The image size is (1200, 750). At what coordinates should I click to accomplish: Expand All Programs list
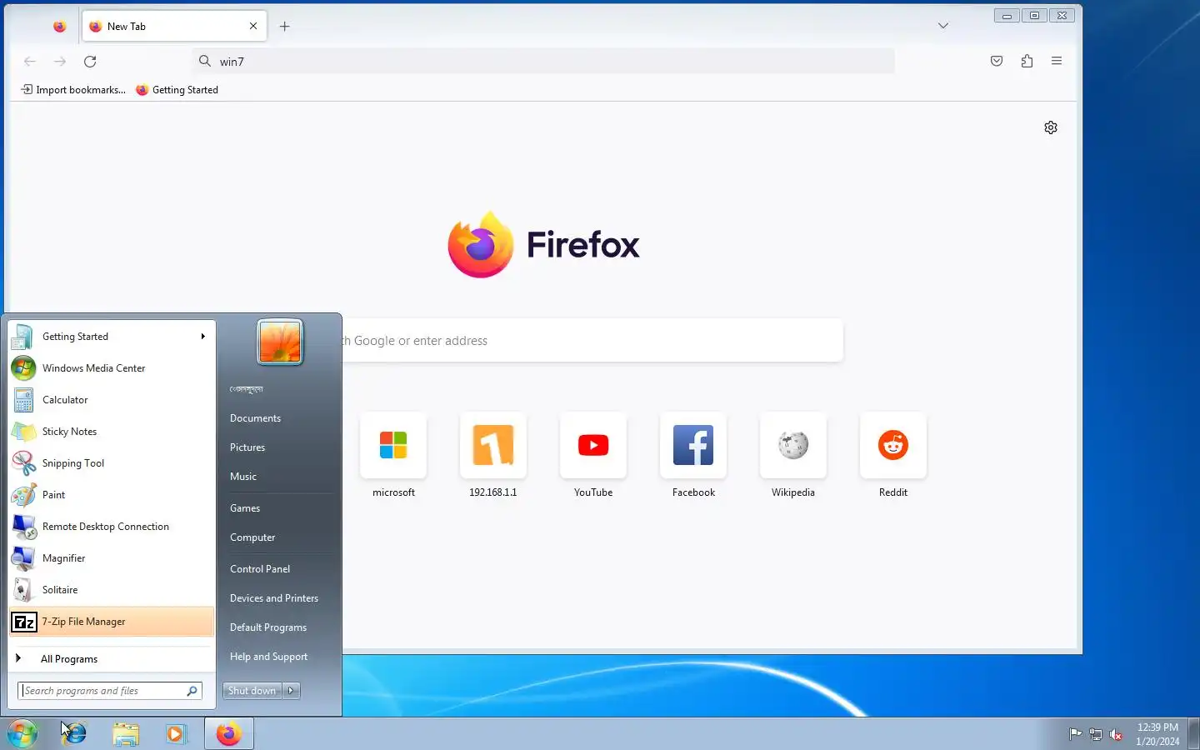tap(112, 659)
